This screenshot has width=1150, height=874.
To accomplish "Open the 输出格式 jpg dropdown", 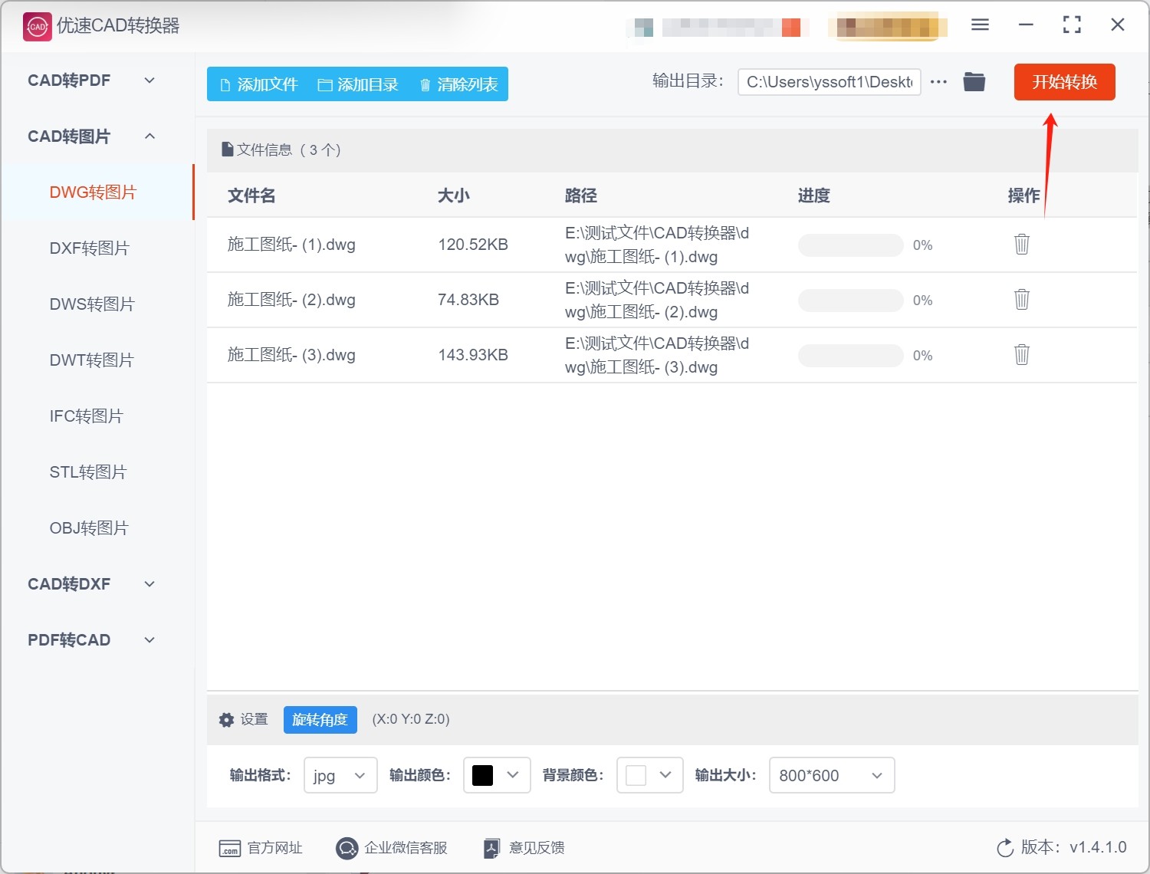I will [x=340, y=776].
